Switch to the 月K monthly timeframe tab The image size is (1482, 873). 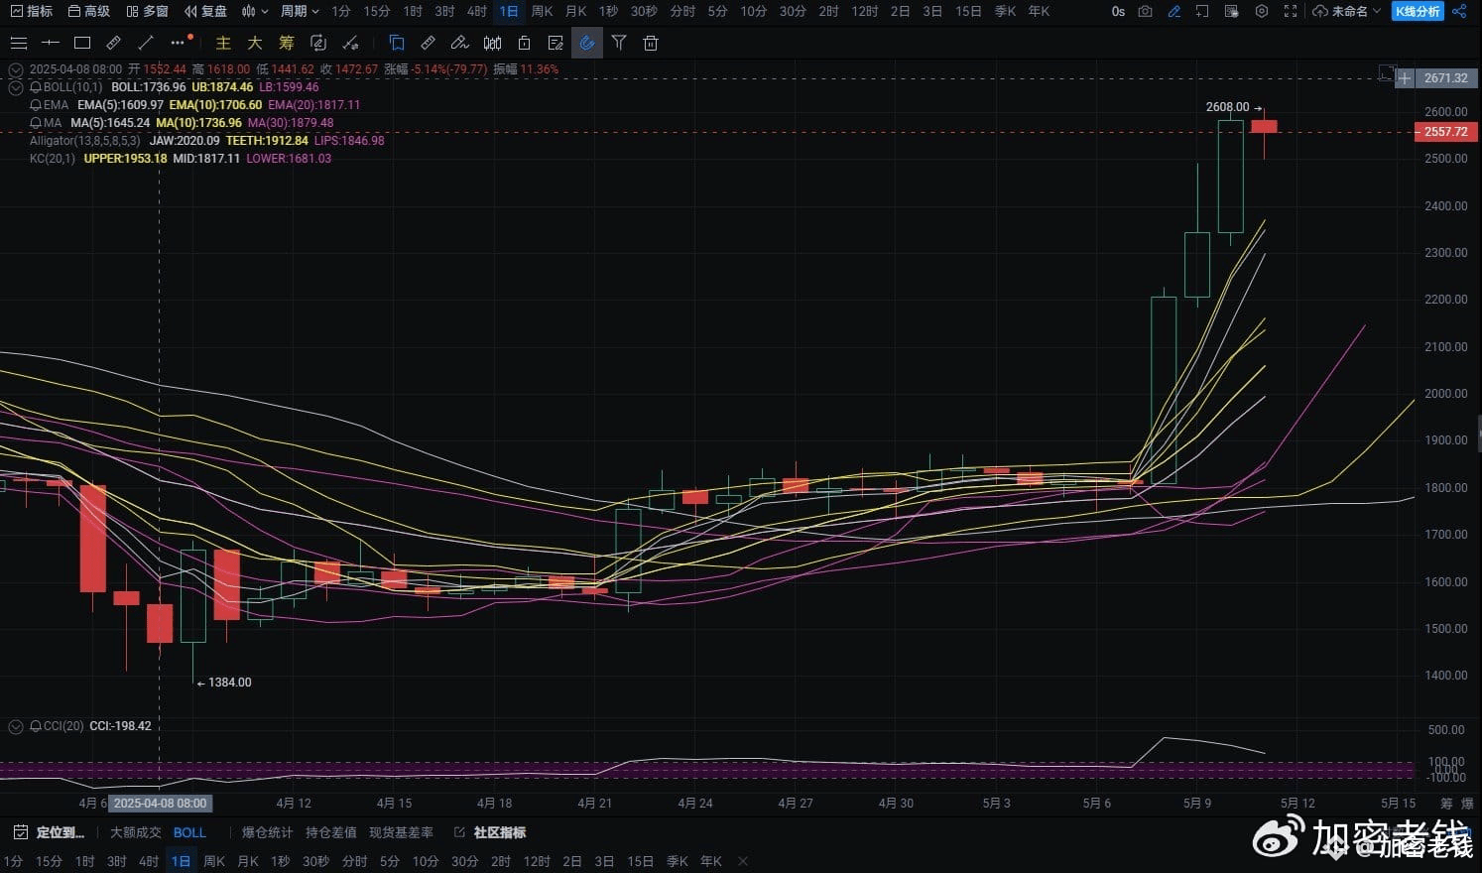(576, 11)
